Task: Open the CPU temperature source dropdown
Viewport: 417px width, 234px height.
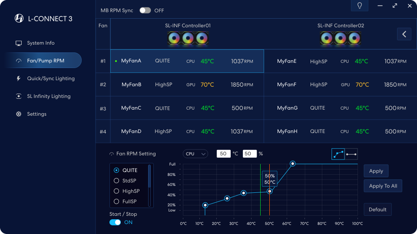Action: point(195,154)
